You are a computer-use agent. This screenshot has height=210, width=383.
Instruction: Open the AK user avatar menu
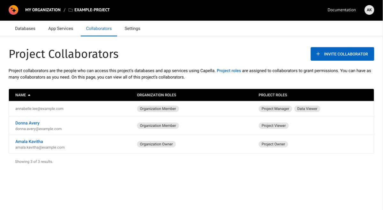(369, 10)
